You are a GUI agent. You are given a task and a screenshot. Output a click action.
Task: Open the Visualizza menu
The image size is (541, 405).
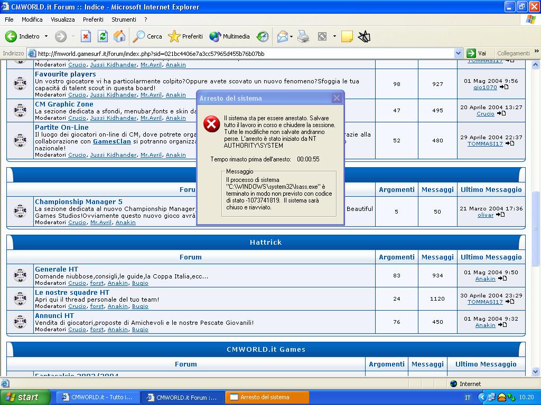coord(63,20)
